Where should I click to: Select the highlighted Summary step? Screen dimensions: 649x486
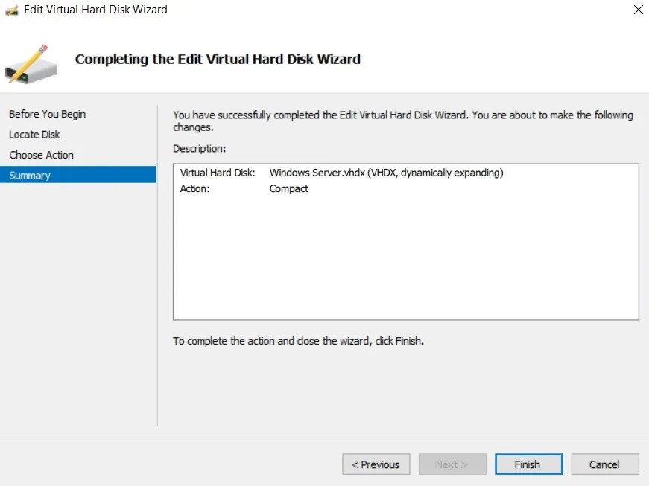click(30, 176)
